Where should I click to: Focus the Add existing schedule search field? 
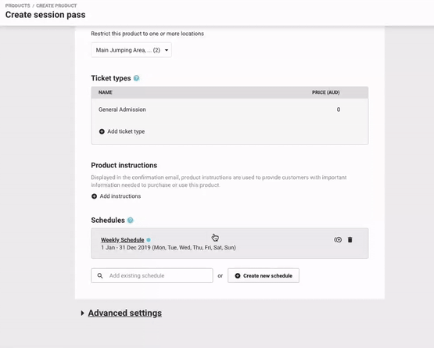[152, 276]
